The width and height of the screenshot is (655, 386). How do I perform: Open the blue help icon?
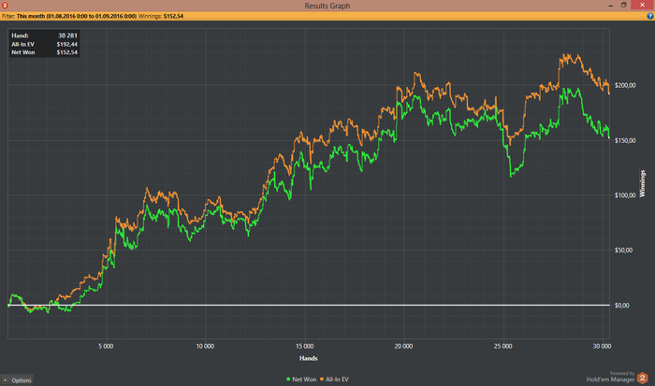pos(650,16)
